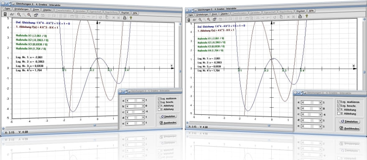Click coefficient c slider in left panel
The image size is (367, 160).
pyautogui.click(x=135, y=112)
